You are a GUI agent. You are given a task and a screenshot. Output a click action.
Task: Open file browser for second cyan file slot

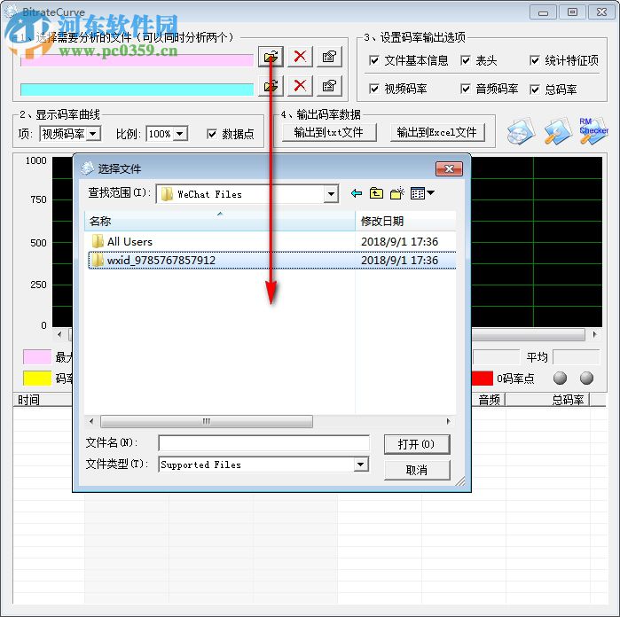pyautogui.click(x=271, y=86)
